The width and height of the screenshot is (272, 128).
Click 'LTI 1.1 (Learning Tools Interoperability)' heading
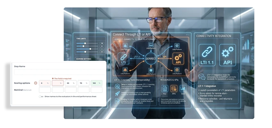132,80
